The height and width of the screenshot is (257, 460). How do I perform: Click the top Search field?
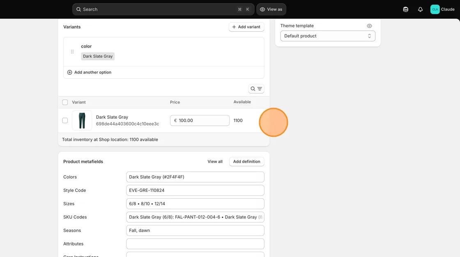163,9
